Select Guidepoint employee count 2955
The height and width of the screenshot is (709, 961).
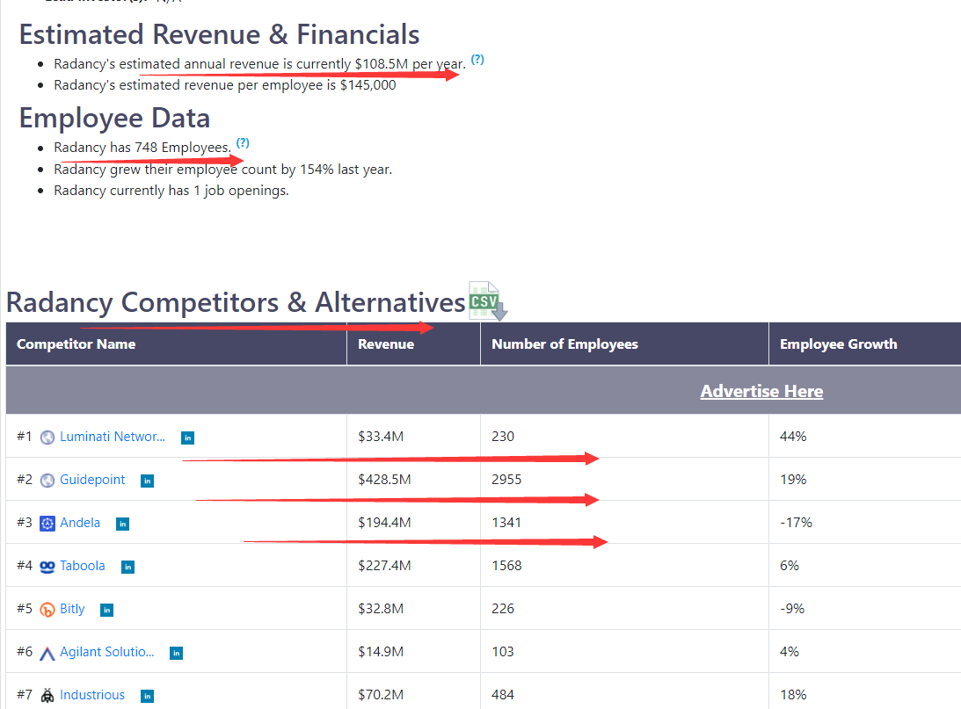(624, 480)
